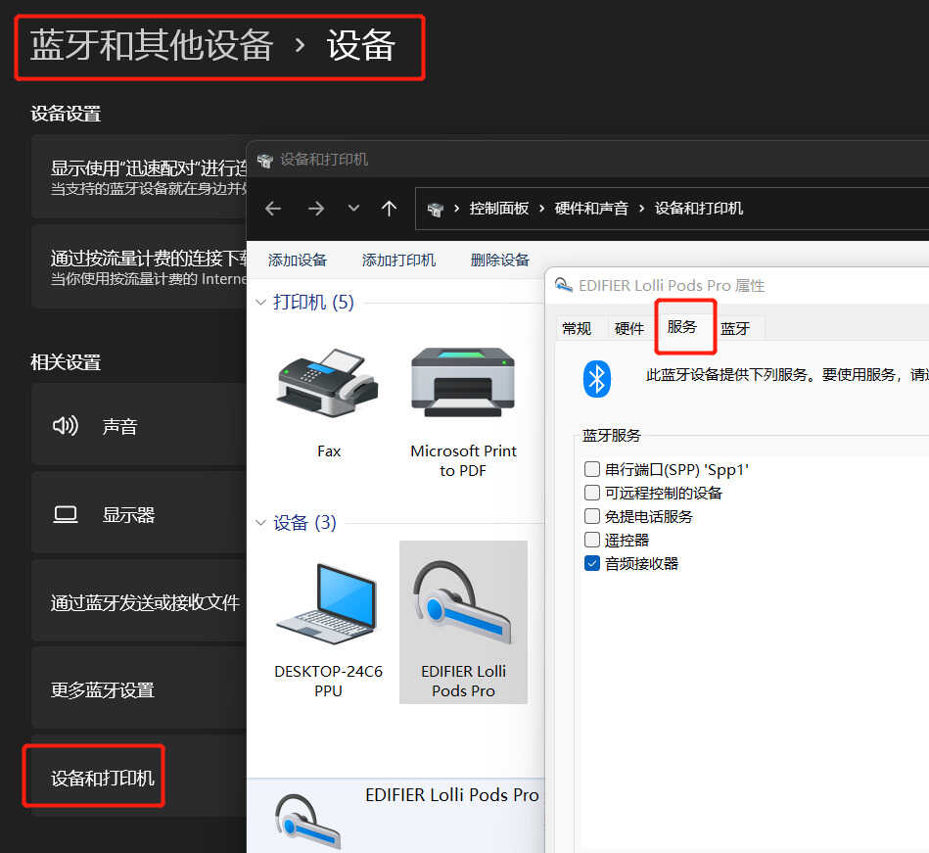
Task: Click 删除设备 in the toolbar
Action: pyautogui.click(x=500, y=260)
